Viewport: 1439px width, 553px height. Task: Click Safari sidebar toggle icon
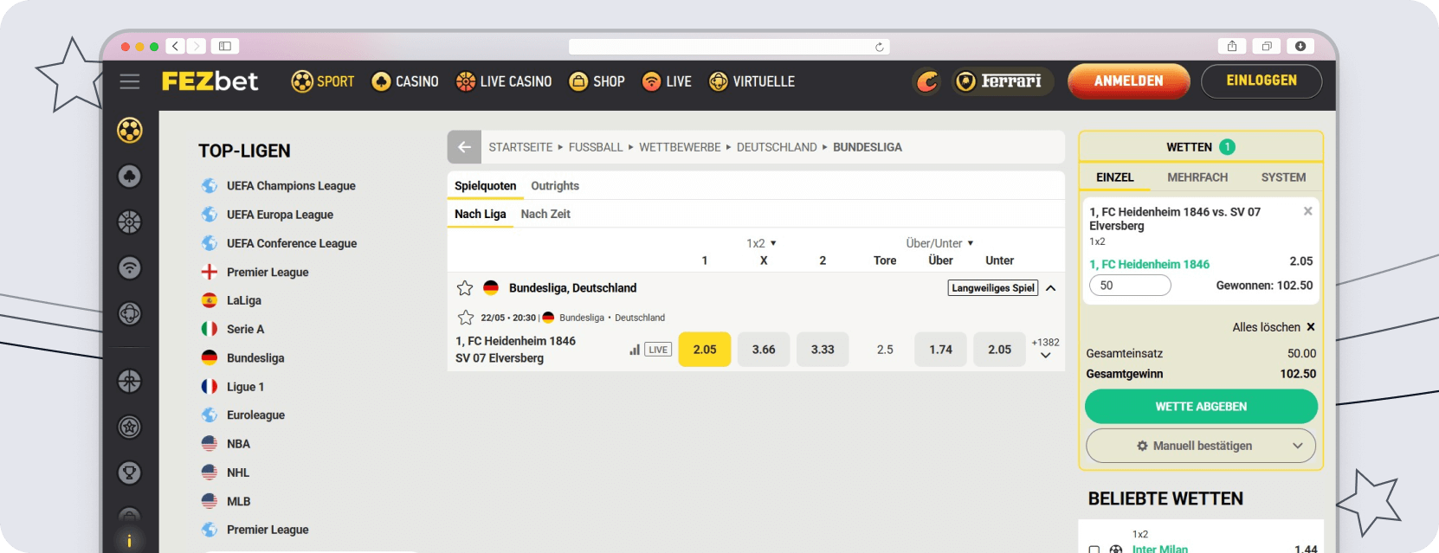click(x=225, y=46)
